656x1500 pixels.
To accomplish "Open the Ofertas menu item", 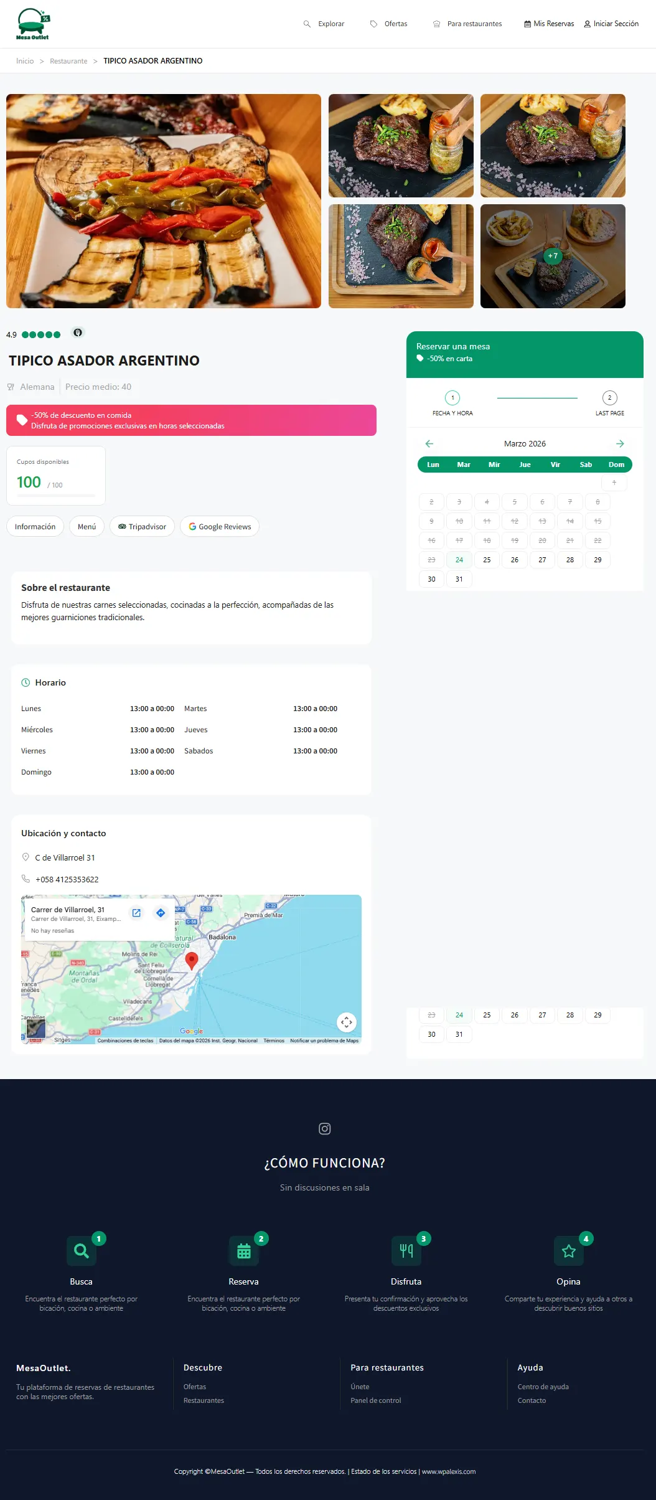I will coord(389,24).
